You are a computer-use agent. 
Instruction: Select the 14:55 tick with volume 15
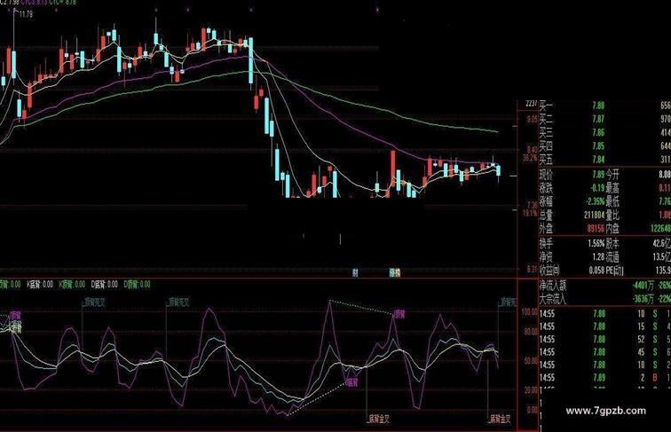tap(604, 326)
